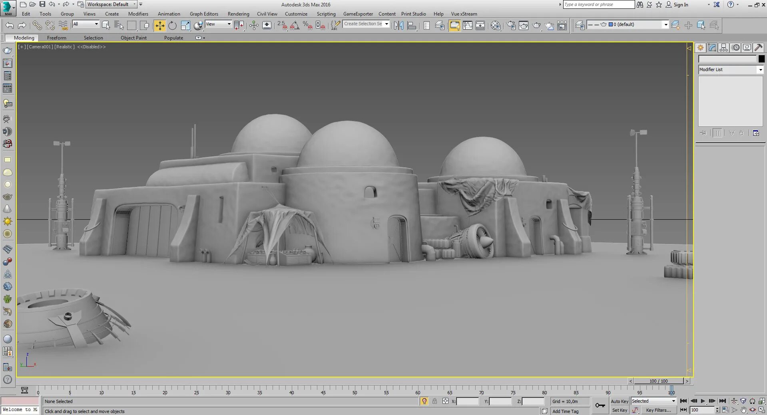The image size is (767, 415).
Task: Toggle the Auto Key animation mode
Action: [620, 401]
